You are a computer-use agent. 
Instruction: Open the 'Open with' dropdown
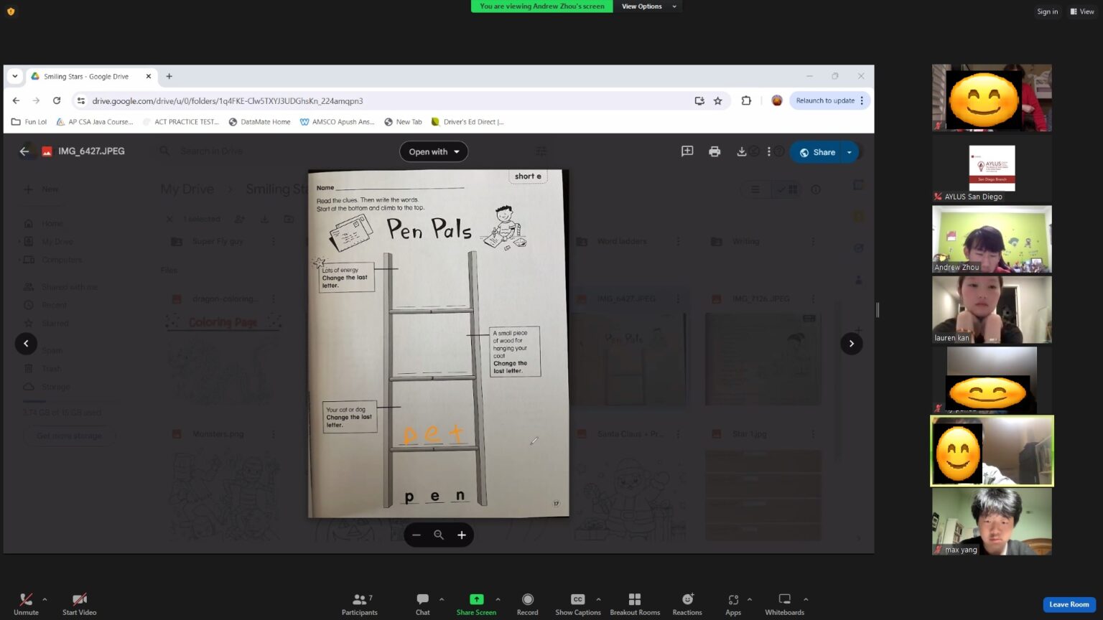[434, 151]
